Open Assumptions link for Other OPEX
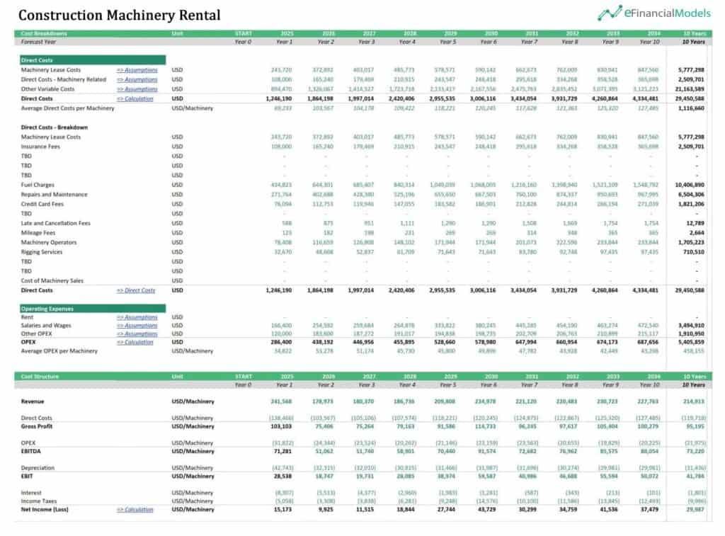The width and height of the screenshot is (725, 536). 137,334
